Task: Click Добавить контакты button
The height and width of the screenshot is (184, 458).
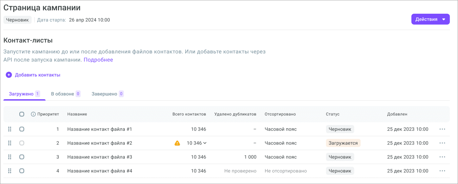Action: (x=33, y=75)
